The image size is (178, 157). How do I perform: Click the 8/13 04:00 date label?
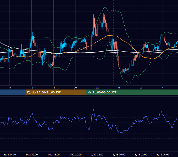(163, 154)
